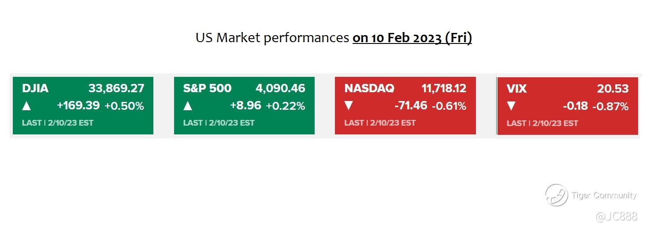
Task: Click the DJIA +0.50% change
Action: click(124, 106)
